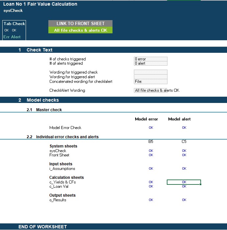The height and width of the screenshot is (230, 227).
Task: Click the empty 'Wording for triggered alert' value cell
Action: coord(150,77)
